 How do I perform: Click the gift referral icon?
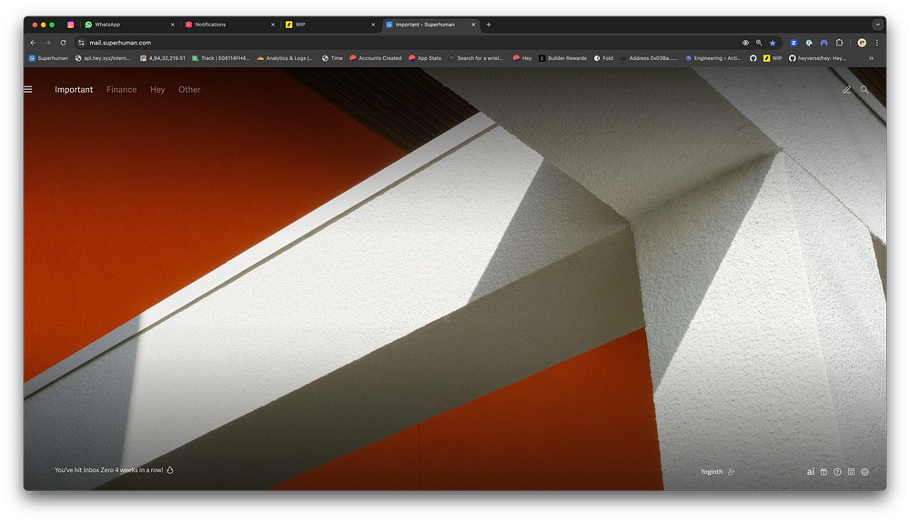coord(824,472)
